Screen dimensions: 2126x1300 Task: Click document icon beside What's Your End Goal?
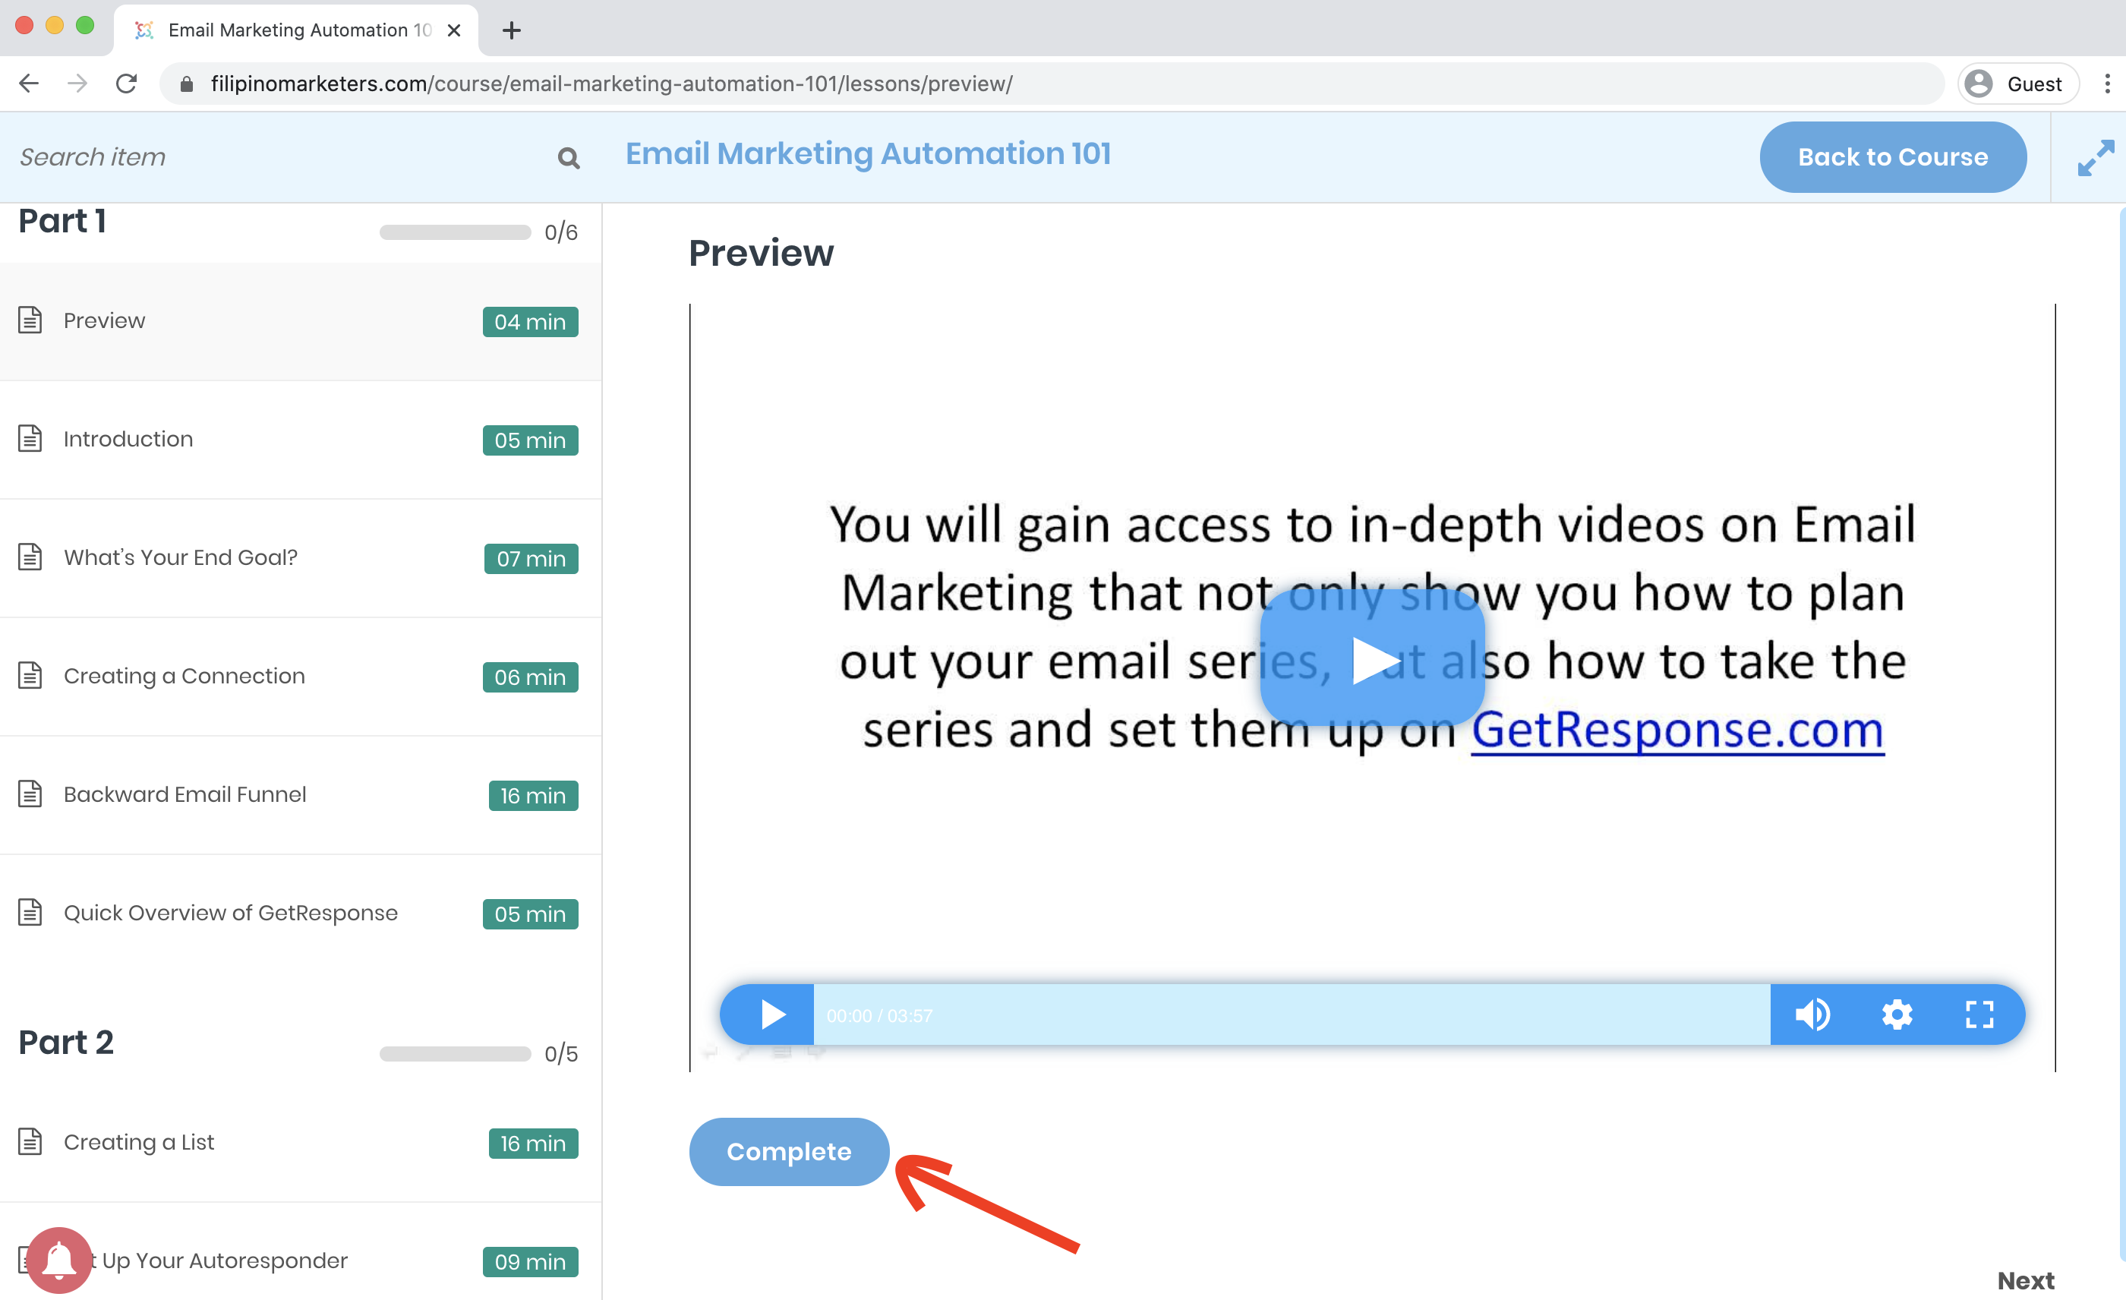point(30,557)
